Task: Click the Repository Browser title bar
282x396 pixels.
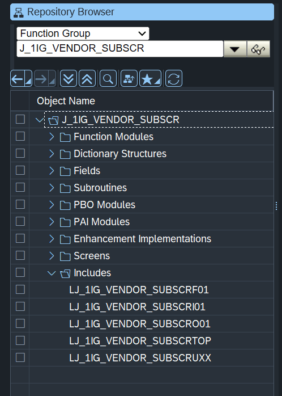Action: 142,12
